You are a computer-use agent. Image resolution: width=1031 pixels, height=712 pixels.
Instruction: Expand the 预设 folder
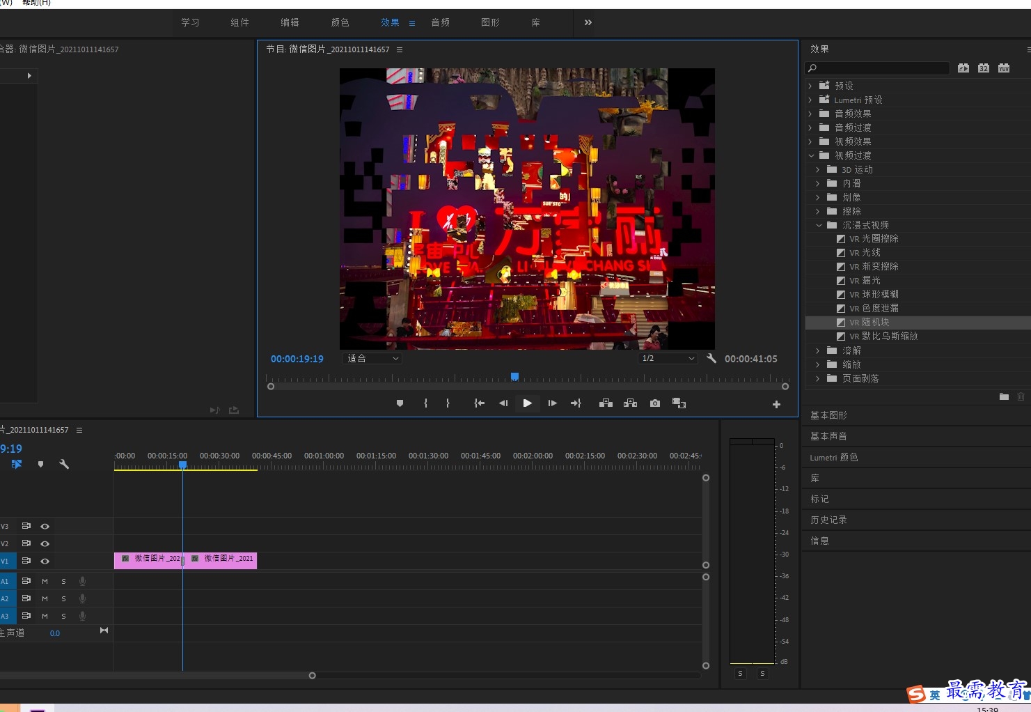(810, 86)
